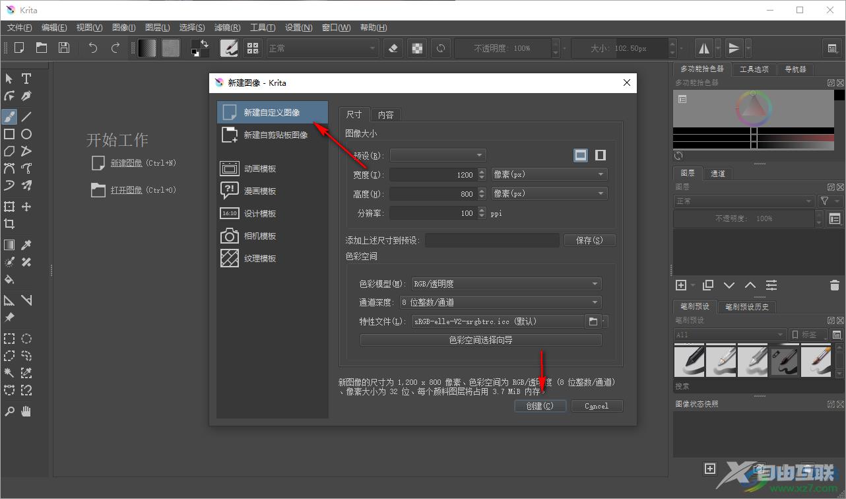Select the Calligraphy tool
The width and height of the screenshot is (846, 499).
[26, 96]
